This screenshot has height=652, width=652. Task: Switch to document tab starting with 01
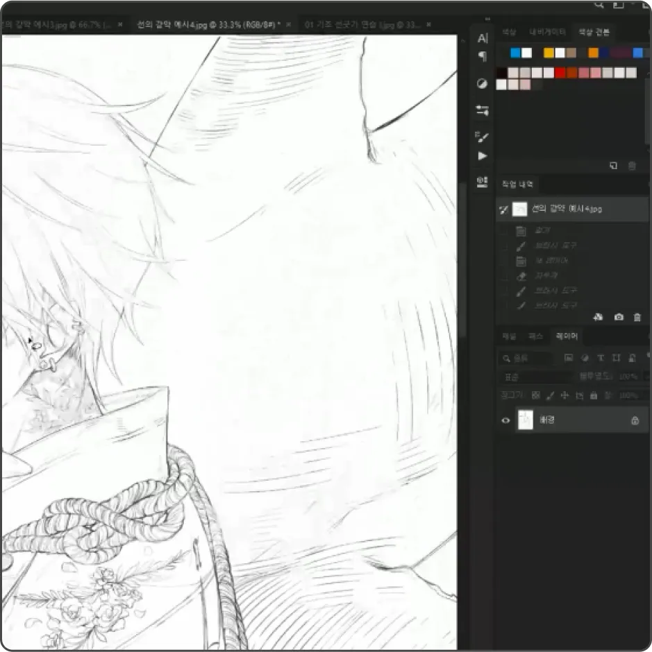click(x=362, y=24)
